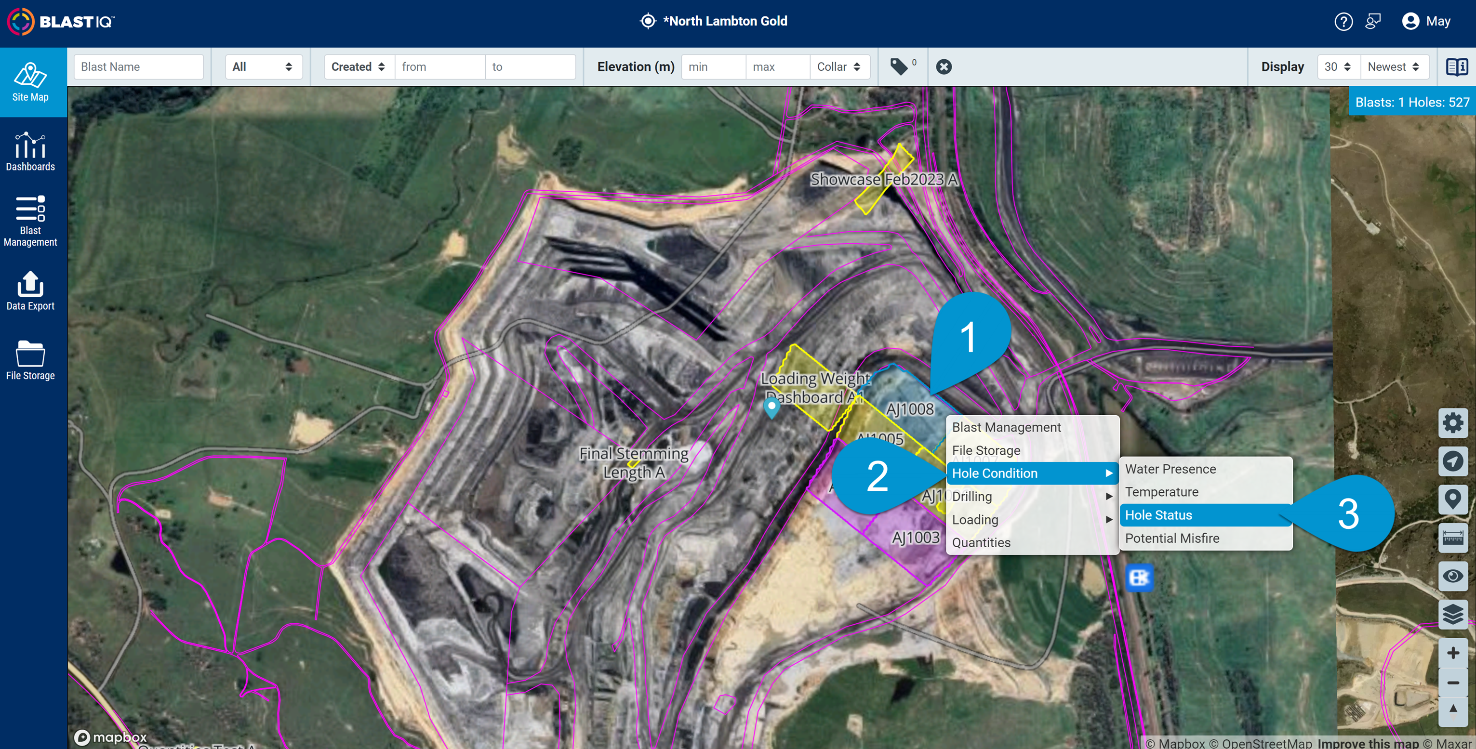Click the blue camera marker on map
1476x749 pixels.
pos(1140,578)
